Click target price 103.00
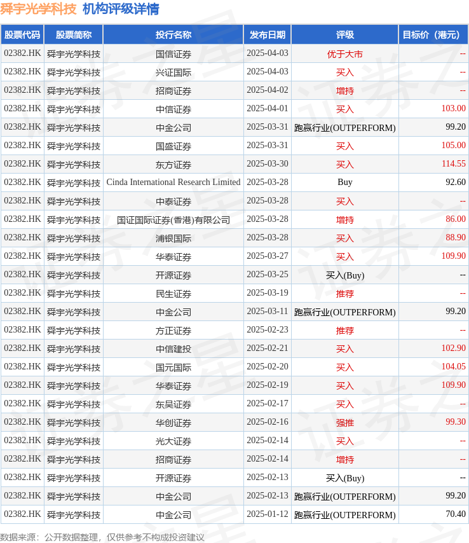The image size is (469, 543). pyautogui.click(x=453, y=108)
